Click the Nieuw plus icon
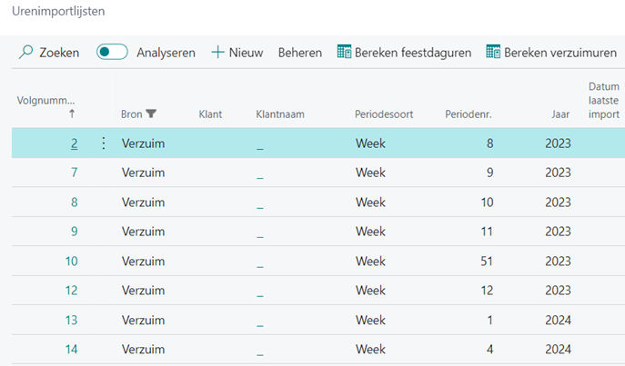Viewport: 625px width, 366px height. coord(218,53)
